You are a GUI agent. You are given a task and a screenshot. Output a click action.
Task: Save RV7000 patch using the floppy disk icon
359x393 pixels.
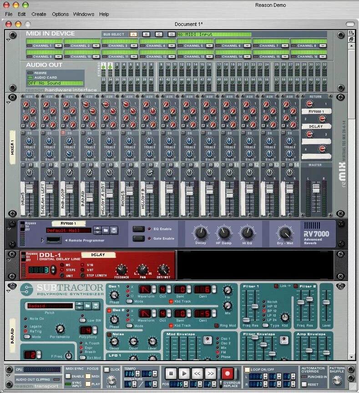(114, 230)
